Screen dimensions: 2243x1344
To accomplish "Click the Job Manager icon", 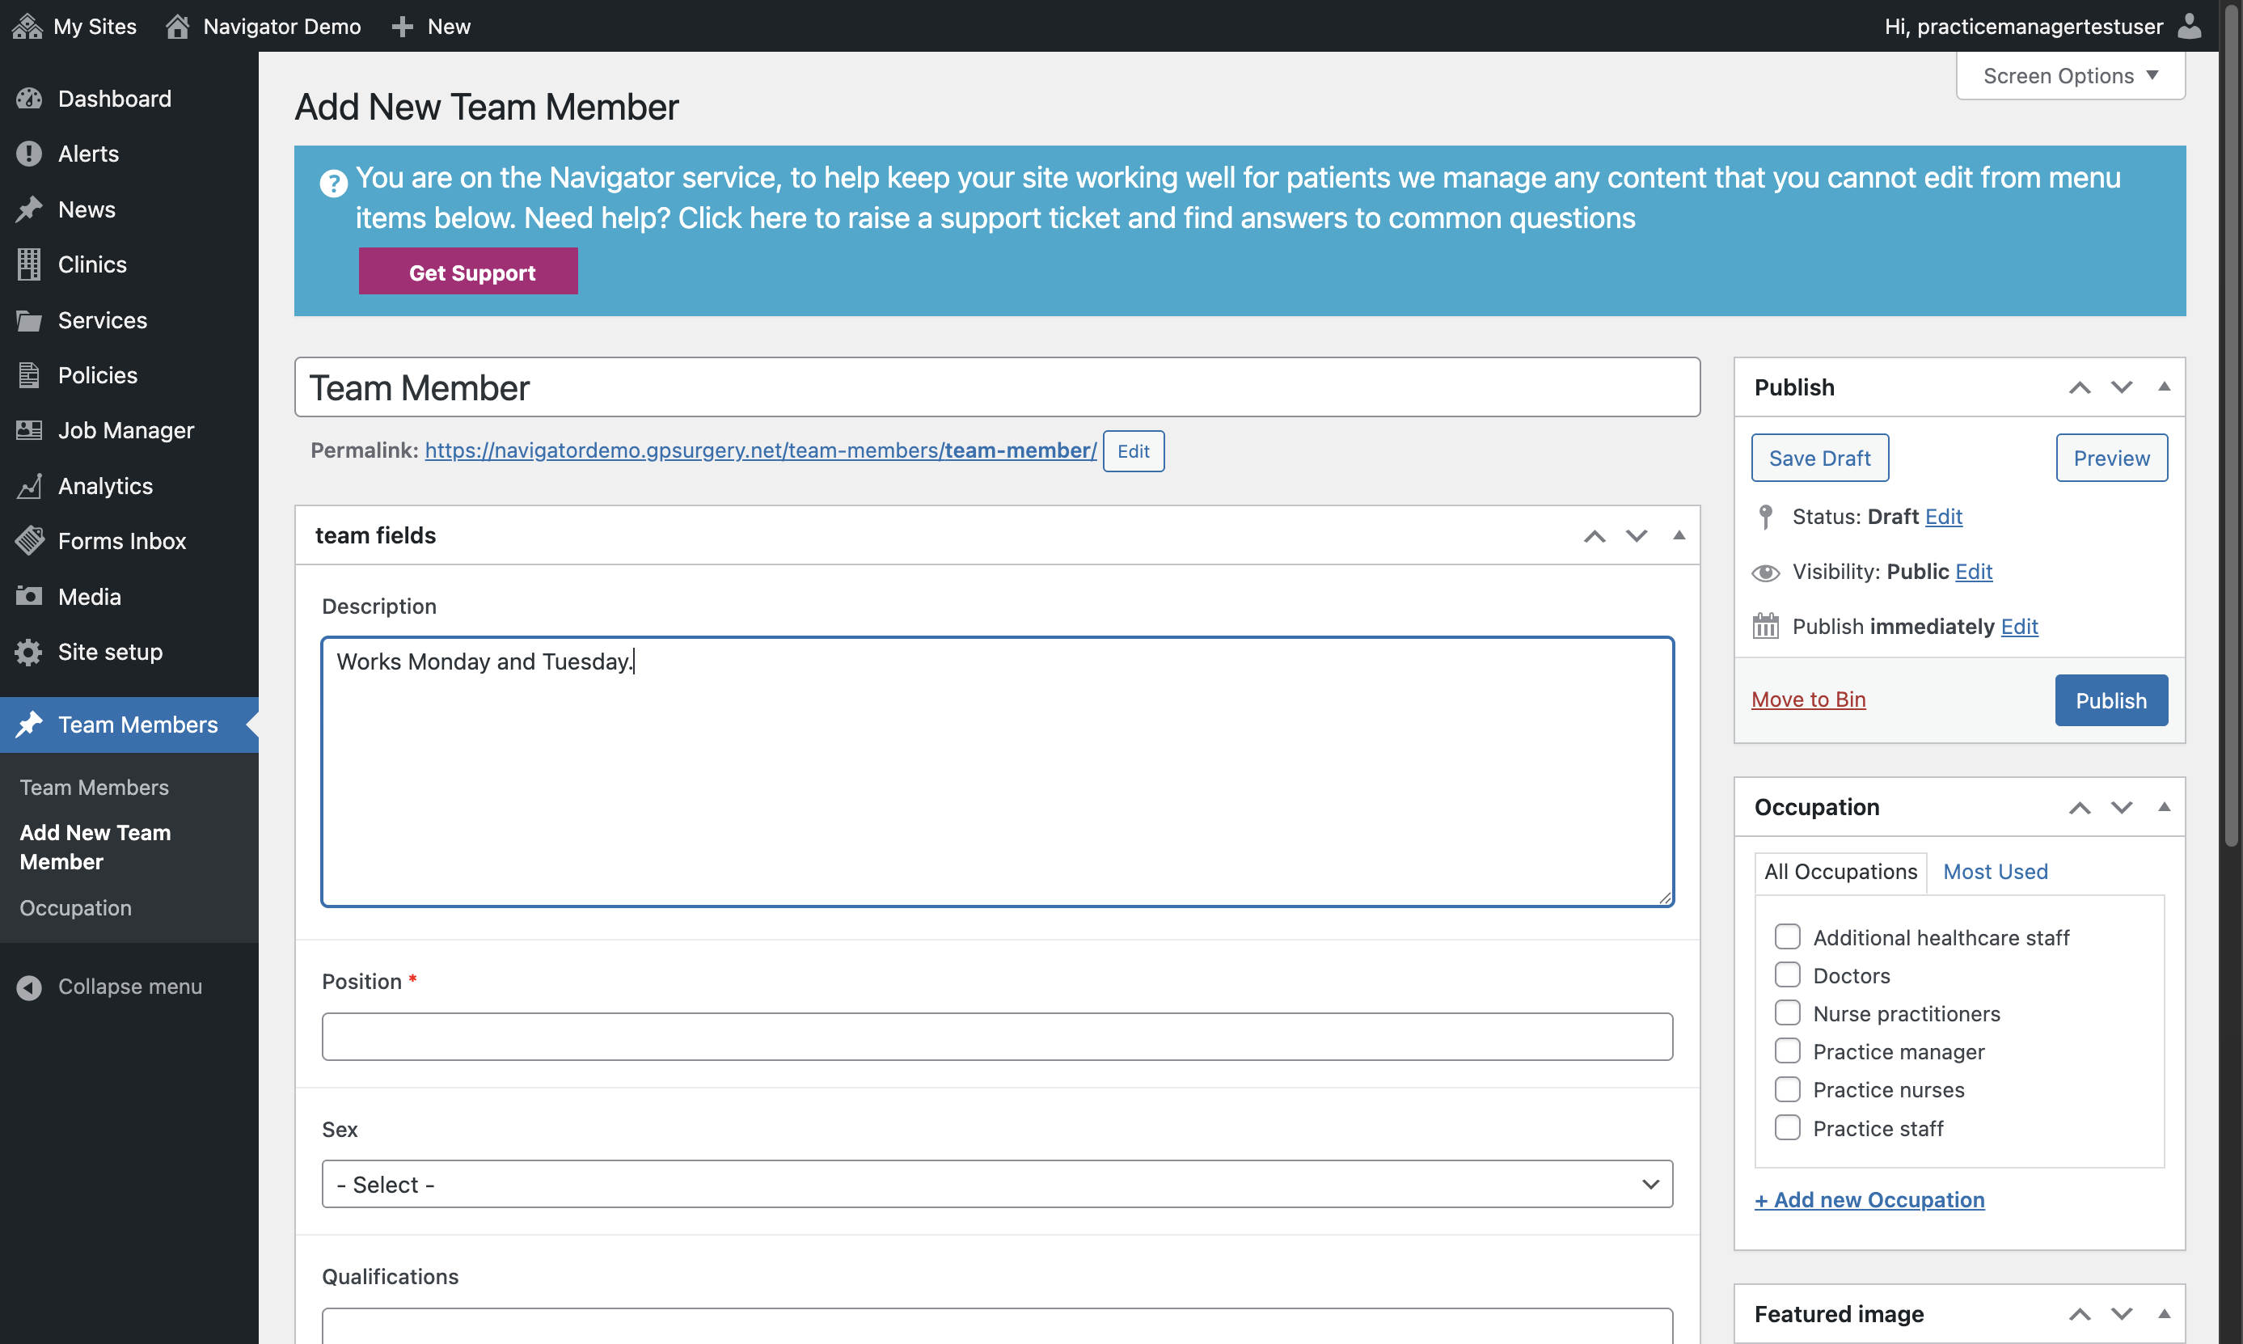I will pos(29,430).
